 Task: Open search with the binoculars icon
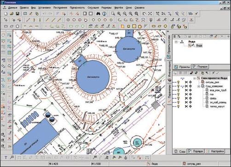point(98,14)
